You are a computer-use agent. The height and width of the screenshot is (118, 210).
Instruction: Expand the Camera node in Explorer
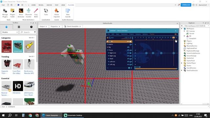(184, 31)
